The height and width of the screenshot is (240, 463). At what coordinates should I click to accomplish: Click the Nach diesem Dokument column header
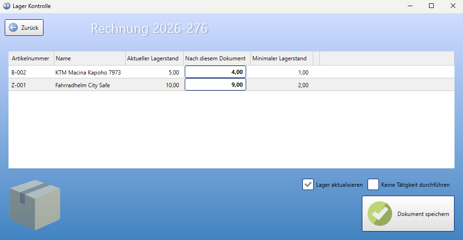(217, 58)
